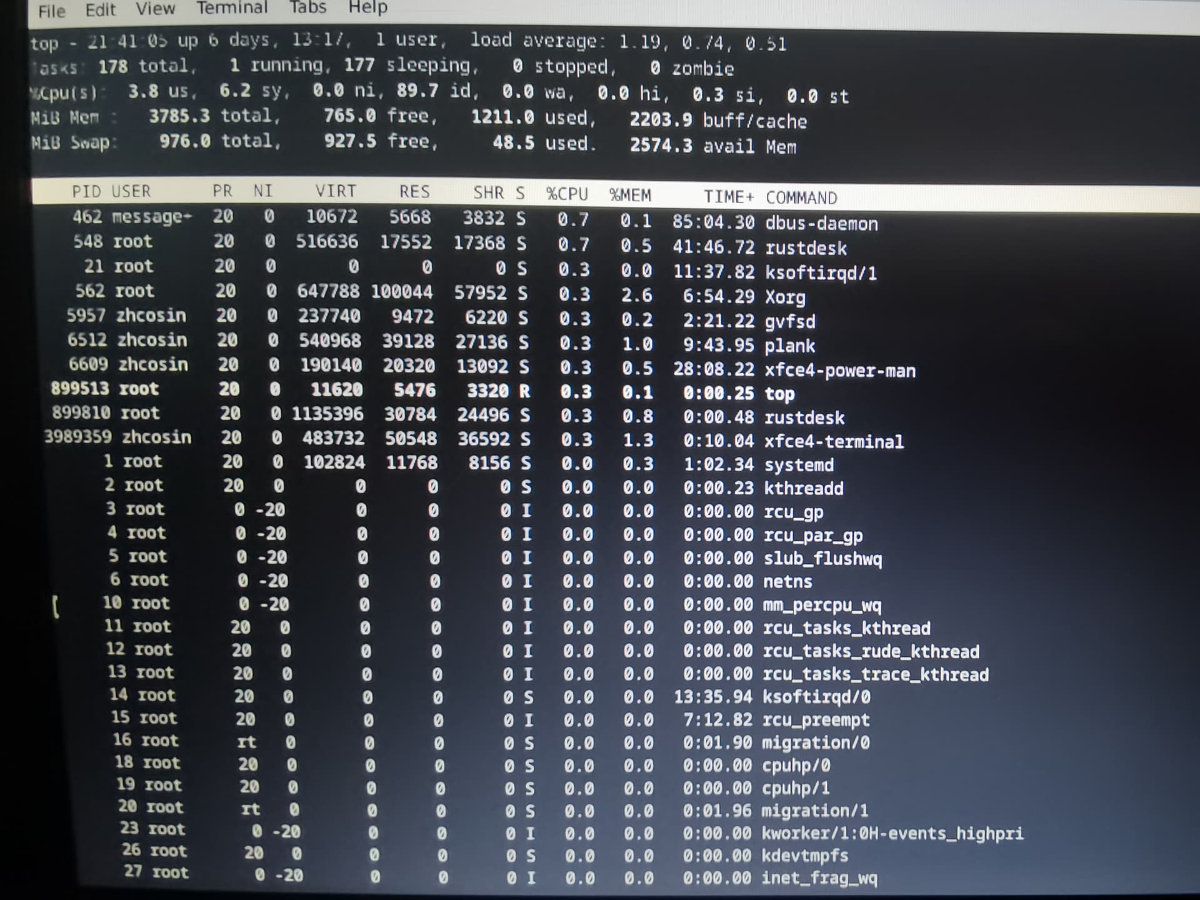
Task: Click the 2574.3 avail Mem value
Action: (661, 145)
